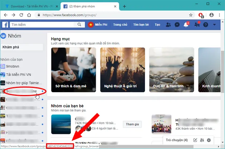Image resolution: width=225 pixels, height=149 pixels.
Task: Open a new browser tab
Action: click(124, 6)
